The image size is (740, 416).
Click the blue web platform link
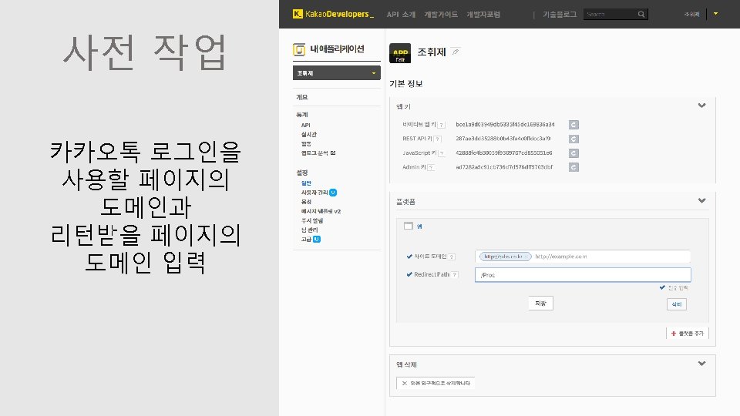[x=419, y=226]
